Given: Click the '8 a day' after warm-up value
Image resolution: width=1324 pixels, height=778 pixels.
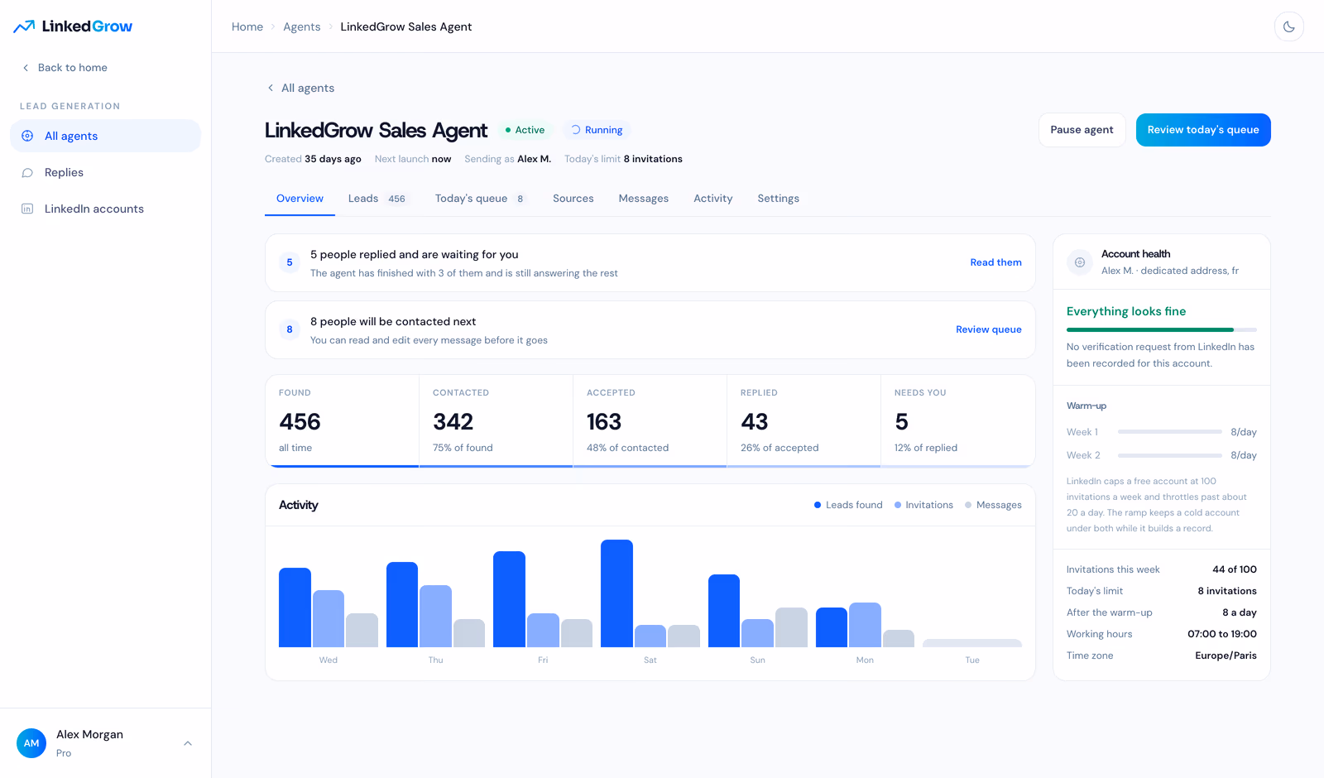Looking at the screenshot, I should coord(1240,612).
